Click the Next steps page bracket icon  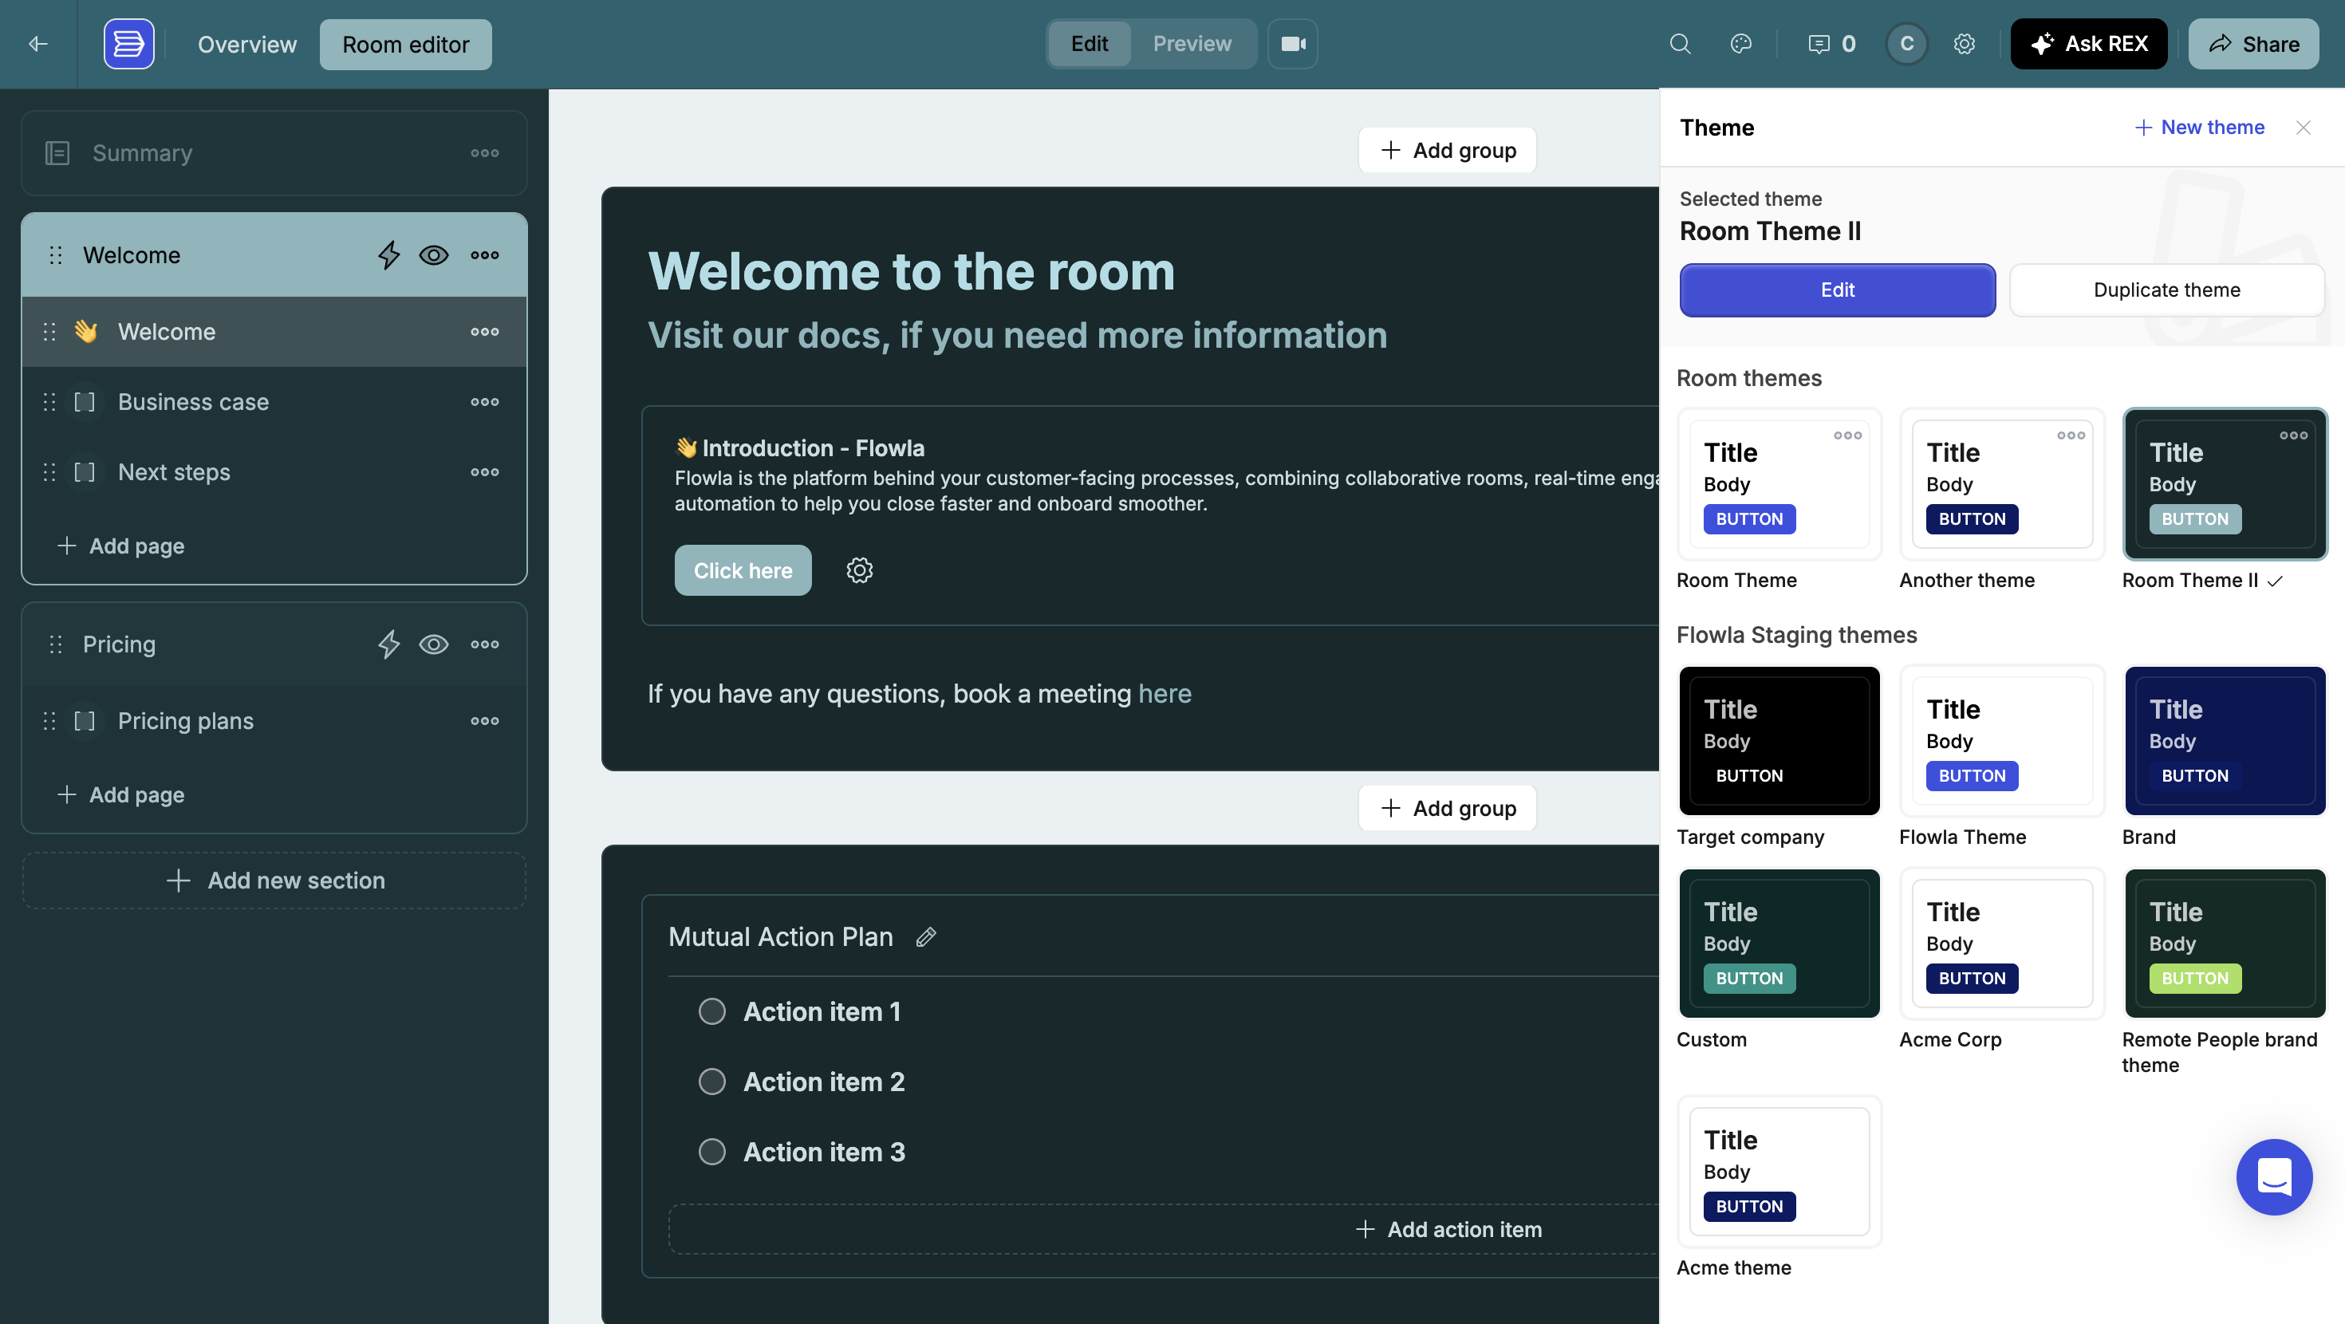(x=84, y=471)
